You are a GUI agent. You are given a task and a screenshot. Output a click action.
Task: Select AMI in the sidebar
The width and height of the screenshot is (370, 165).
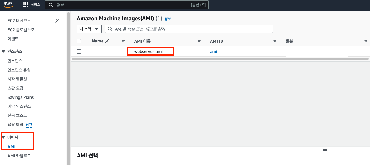point(12,147)
